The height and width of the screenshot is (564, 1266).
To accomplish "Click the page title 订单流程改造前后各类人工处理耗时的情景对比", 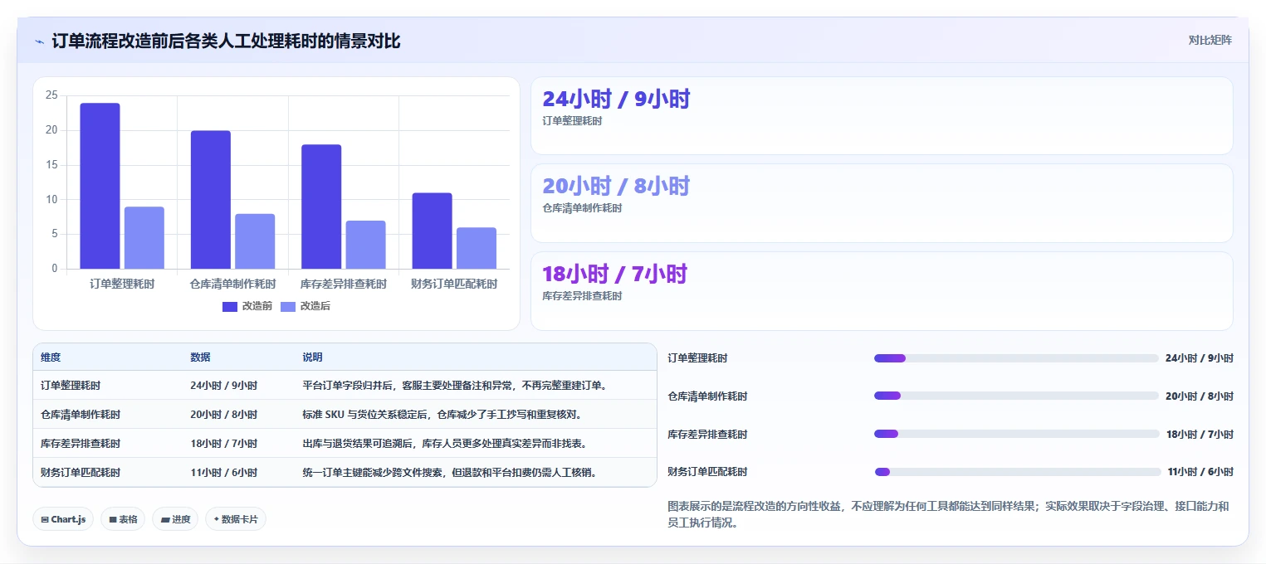I will pos(226,41).
